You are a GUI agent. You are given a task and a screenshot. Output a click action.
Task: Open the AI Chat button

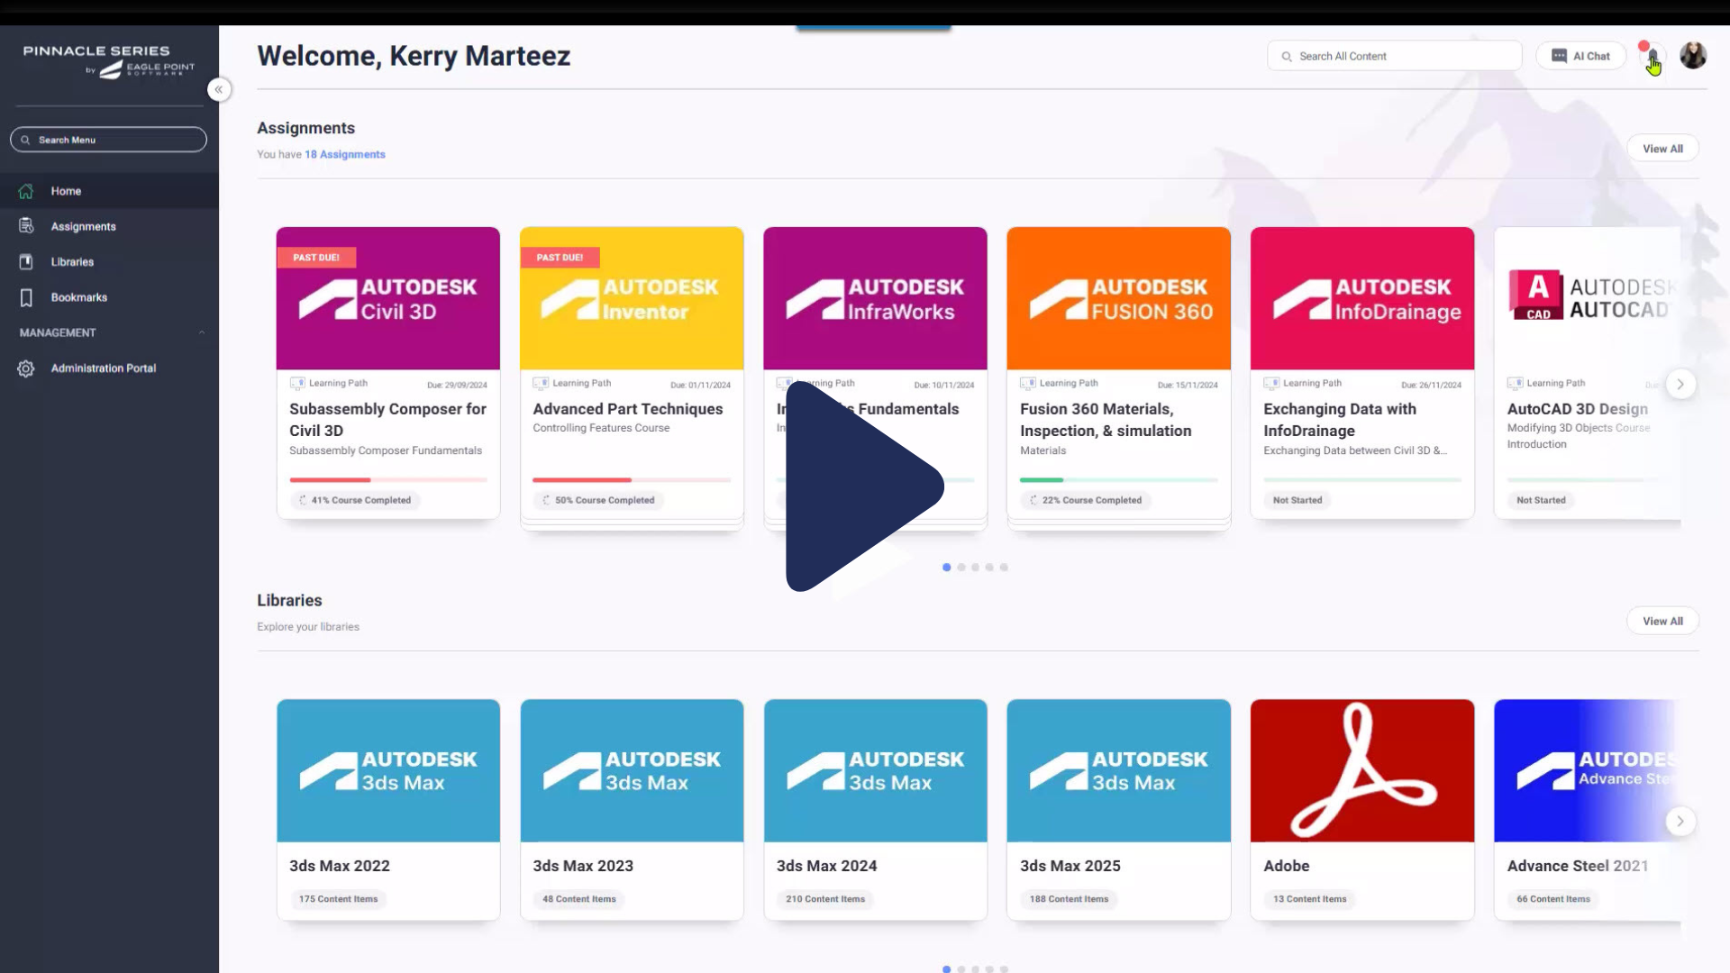pyautogui.click(x=1580, y=56)
